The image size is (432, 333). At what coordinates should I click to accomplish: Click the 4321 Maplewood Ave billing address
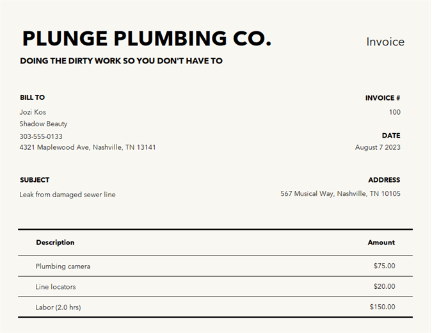pos(88,147)
